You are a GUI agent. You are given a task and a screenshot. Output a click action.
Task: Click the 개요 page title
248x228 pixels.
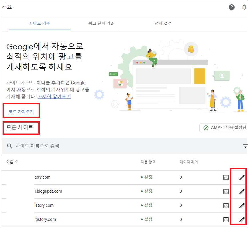[x=7, y=7]
